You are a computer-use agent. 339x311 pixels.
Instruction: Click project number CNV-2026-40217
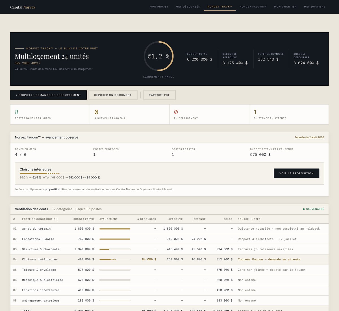click(x=28, y=63)
